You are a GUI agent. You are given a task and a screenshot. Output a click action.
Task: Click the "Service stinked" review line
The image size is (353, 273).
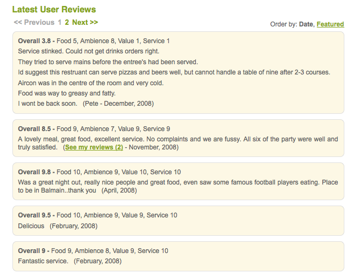[89, 51]
